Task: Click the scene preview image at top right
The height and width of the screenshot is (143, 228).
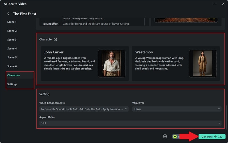Action: coord(186,20)
